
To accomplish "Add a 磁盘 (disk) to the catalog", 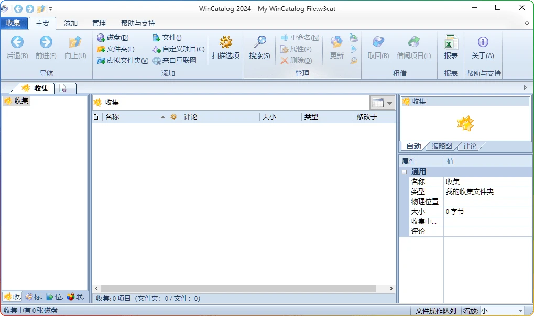I will click(x=113, y=38).
